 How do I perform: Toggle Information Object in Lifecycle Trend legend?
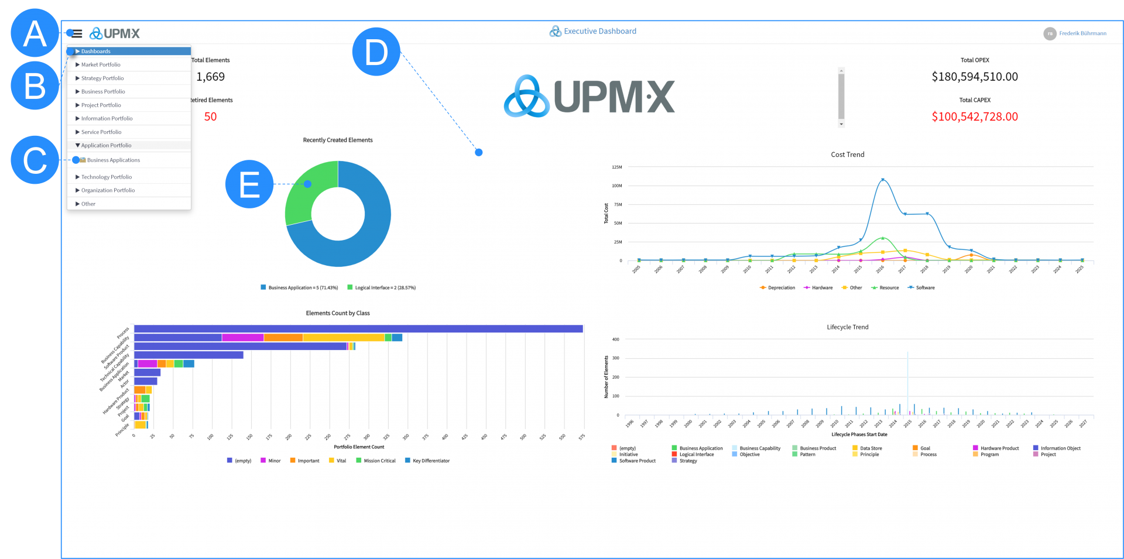click(1057, 448)
